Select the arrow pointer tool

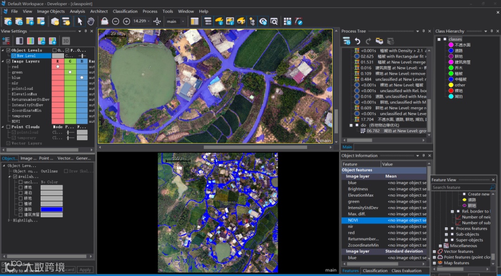[x=80, y=21]
